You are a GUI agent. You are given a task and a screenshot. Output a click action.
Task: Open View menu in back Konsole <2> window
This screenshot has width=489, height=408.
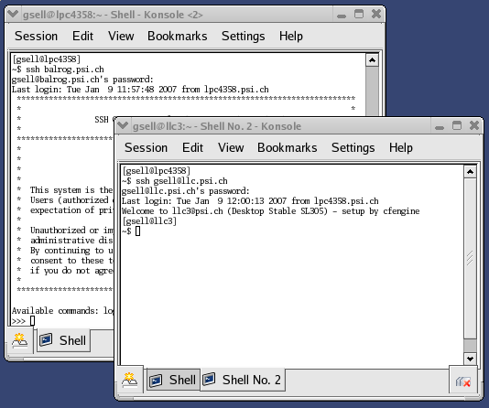(121, 36)
